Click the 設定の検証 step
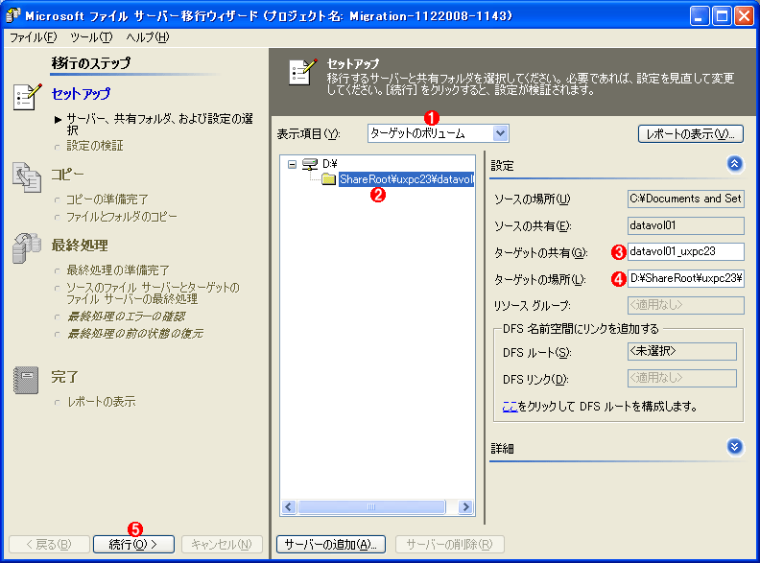Viewport: 760px width, 563px height. click(x=95, y=146)
